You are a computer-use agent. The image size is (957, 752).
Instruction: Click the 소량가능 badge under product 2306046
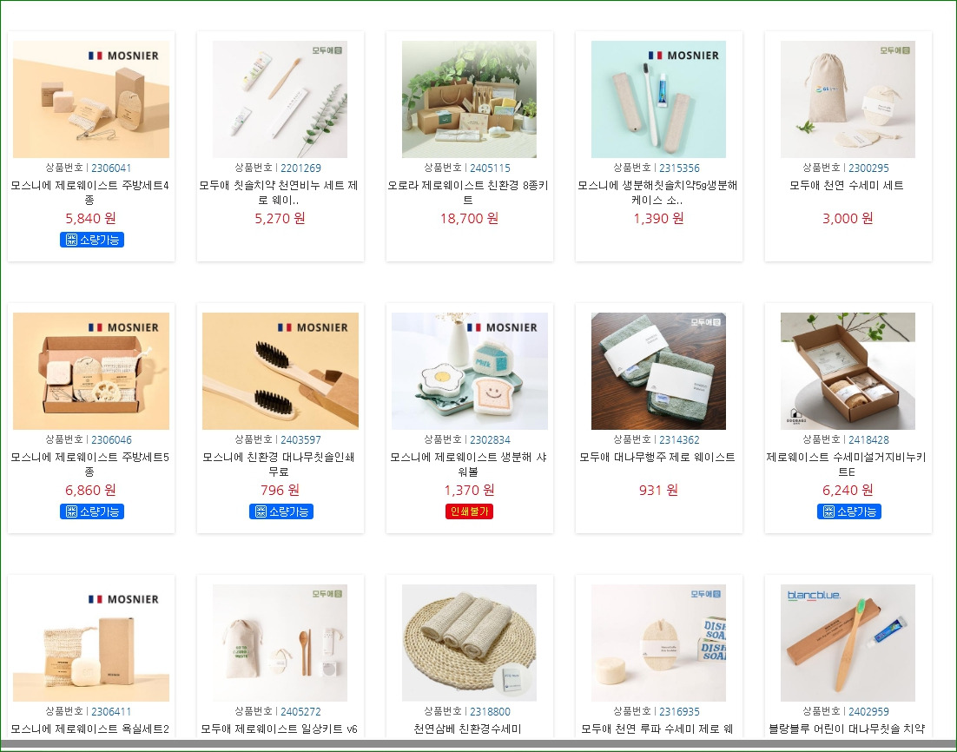pos(91,511)
